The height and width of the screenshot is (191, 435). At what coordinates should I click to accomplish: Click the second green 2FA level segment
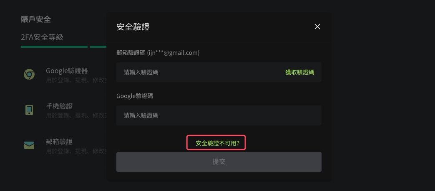[98, 47]
